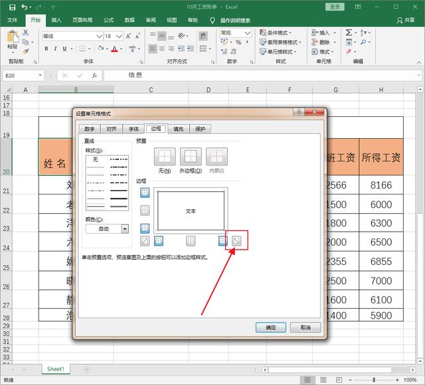Pick the thickest solid line style
The height and width of the screenshot is (385, 425).
pos(119,198)
